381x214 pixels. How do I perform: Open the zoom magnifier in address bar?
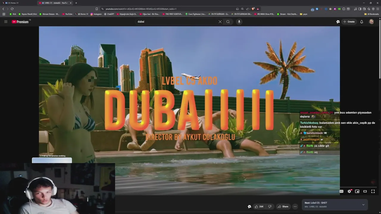[242, 9]
